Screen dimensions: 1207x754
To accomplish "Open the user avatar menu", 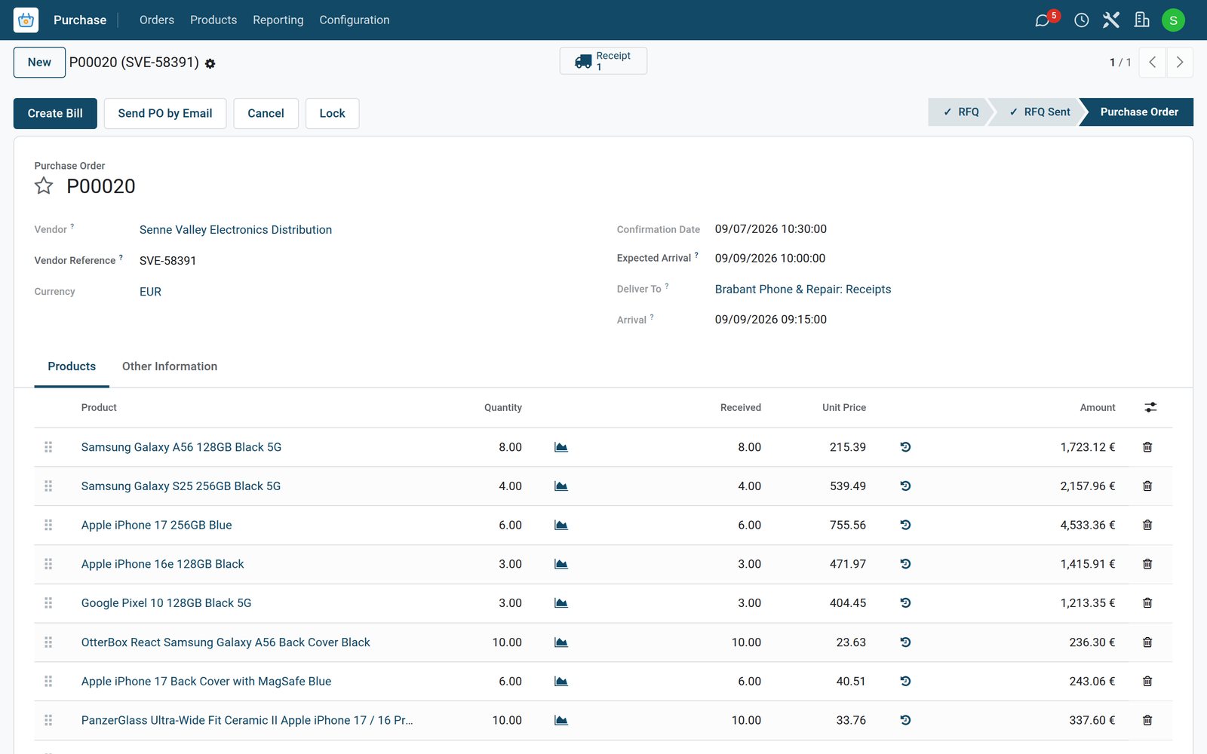I will point(1173,20).
